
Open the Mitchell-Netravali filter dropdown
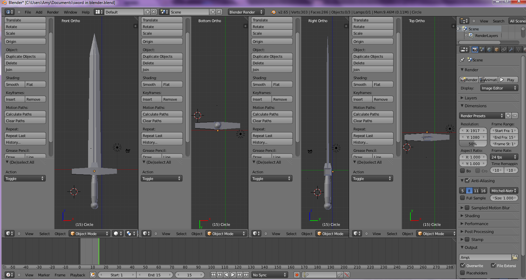click(504, 191)
